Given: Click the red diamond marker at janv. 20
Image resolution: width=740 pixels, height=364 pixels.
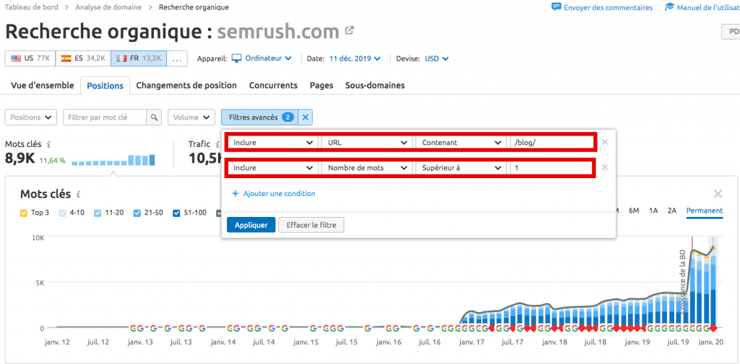Looking at the screenshot, I should (713, 328).
